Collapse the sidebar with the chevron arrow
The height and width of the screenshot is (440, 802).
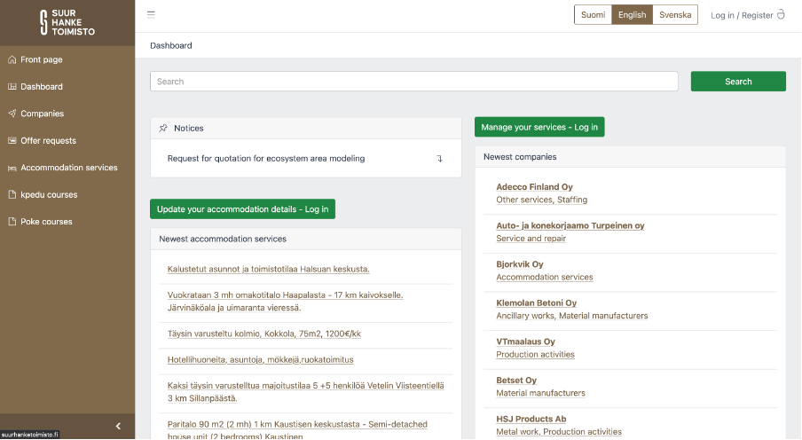[x=118, y=427]
